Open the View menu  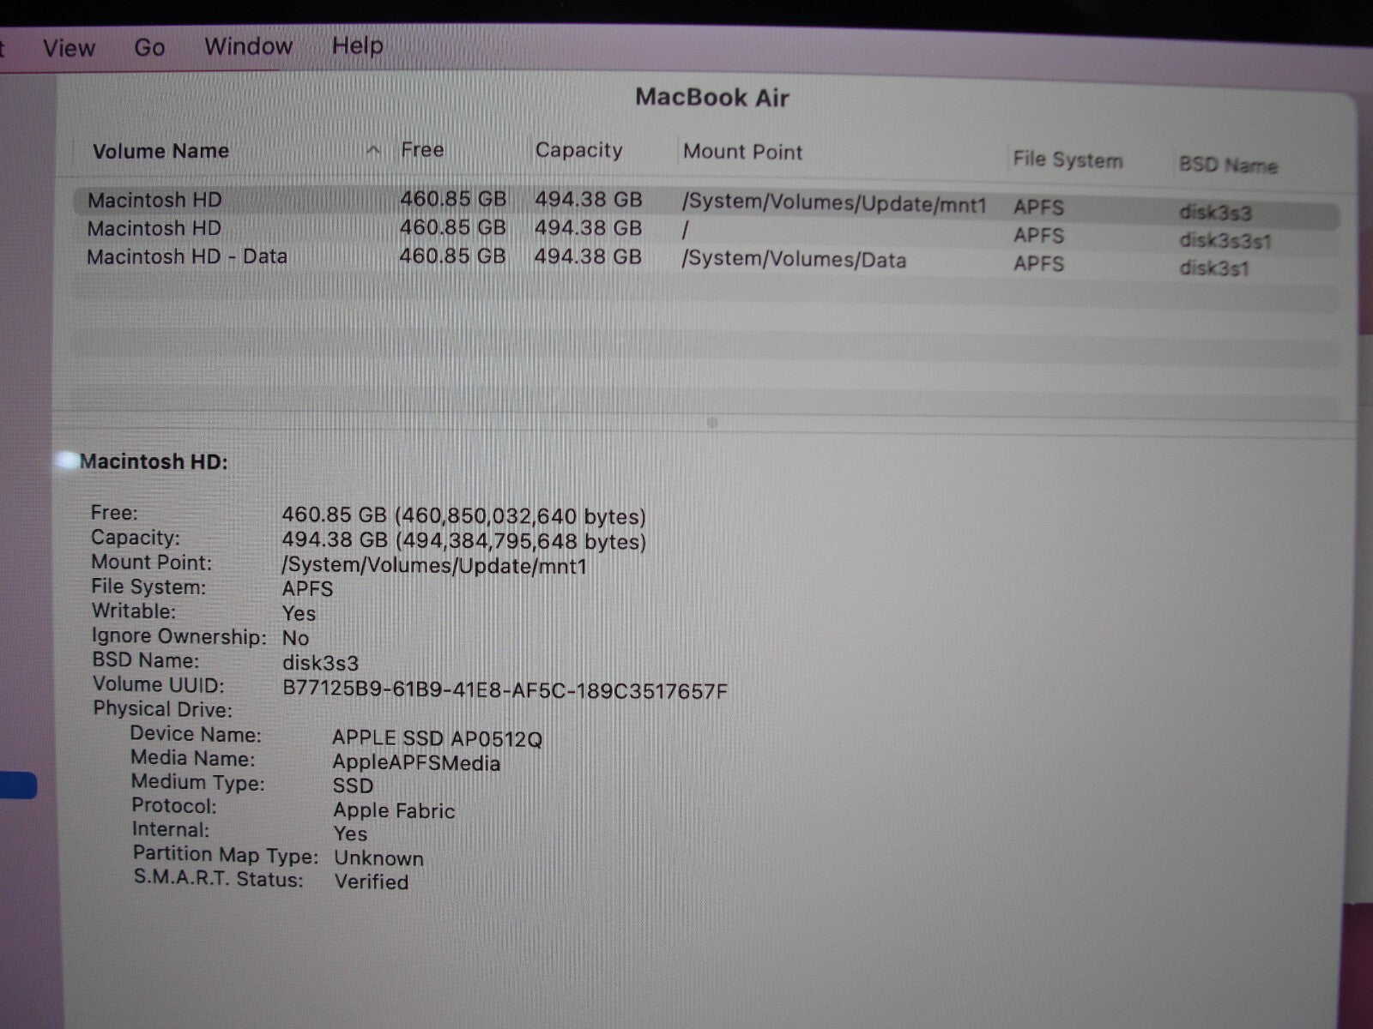tap(69, 47)
